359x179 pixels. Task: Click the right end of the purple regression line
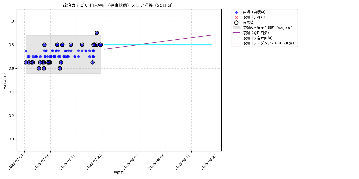click(212, 35)
